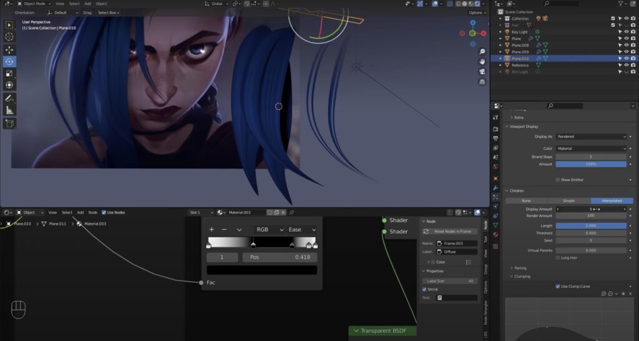This screenshot has width=639, height=341.
Task: Exclude Collection via its outliner checkbox
Action: (613, 18)
